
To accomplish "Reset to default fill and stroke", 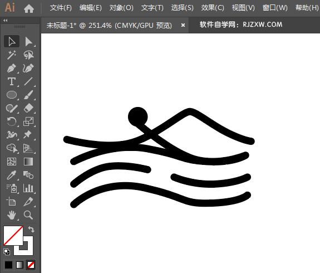I will click(7, 252).
